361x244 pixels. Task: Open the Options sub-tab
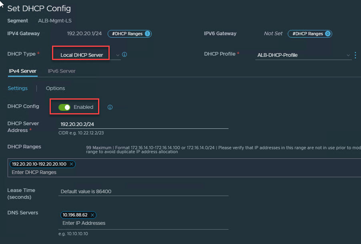55,88
